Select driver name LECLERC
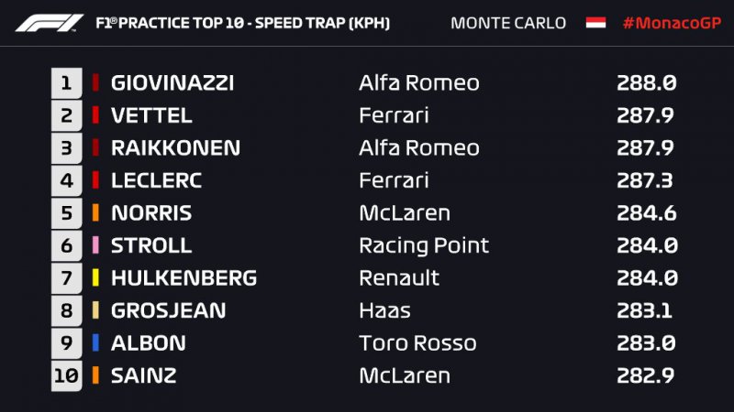734x412 pixels. tap(156, 180)
